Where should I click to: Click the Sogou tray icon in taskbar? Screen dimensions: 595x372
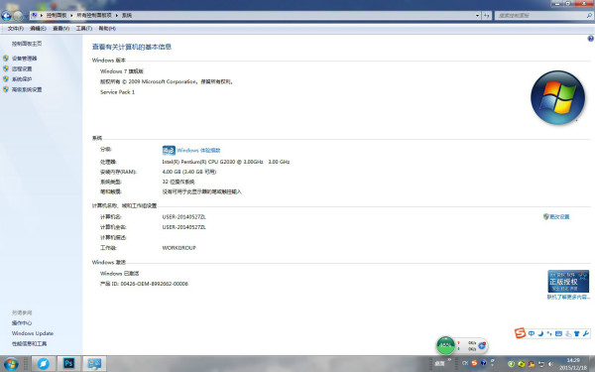[x=474, y=363]
